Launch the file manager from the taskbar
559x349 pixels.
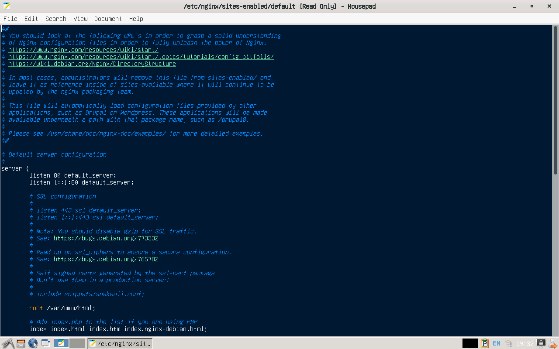click(x=21, y=343)
